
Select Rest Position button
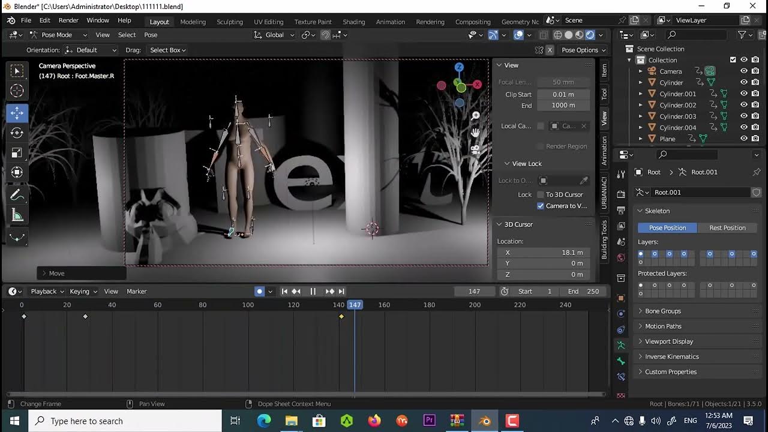(x=727, y=228)
